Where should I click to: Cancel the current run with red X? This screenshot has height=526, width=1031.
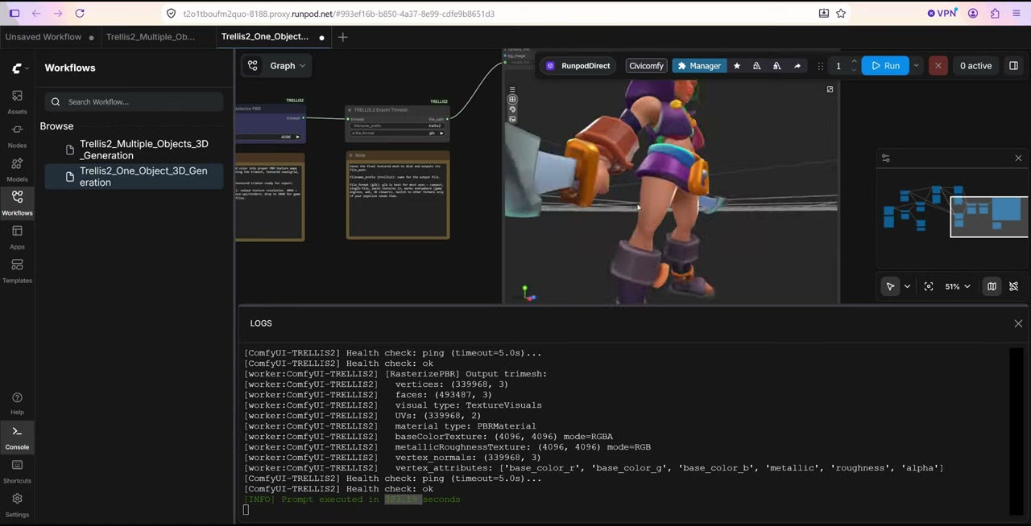(938, 66)
